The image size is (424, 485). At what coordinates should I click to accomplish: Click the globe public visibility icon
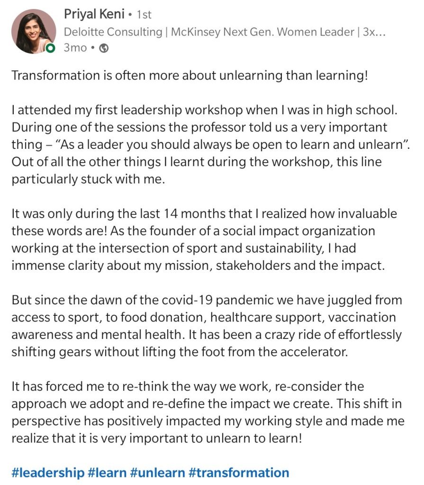tap(104, 48)
